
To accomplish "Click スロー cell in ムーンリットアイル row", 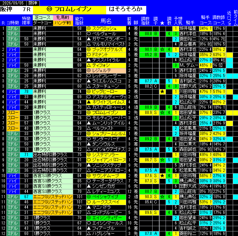I will click(13, 123).
